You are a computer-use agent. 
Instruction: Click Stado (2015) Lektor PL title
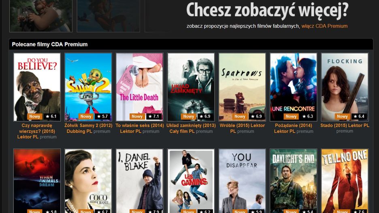point(345,125)
